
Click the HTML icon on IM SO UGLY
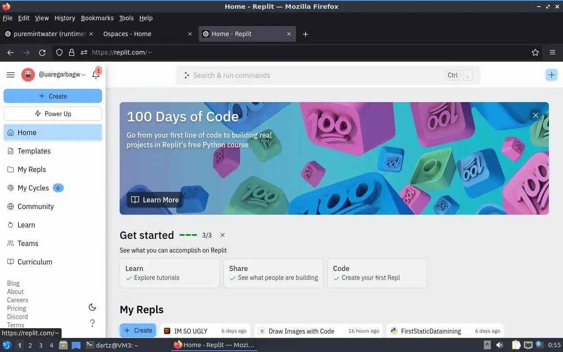(x=167, y=331)
